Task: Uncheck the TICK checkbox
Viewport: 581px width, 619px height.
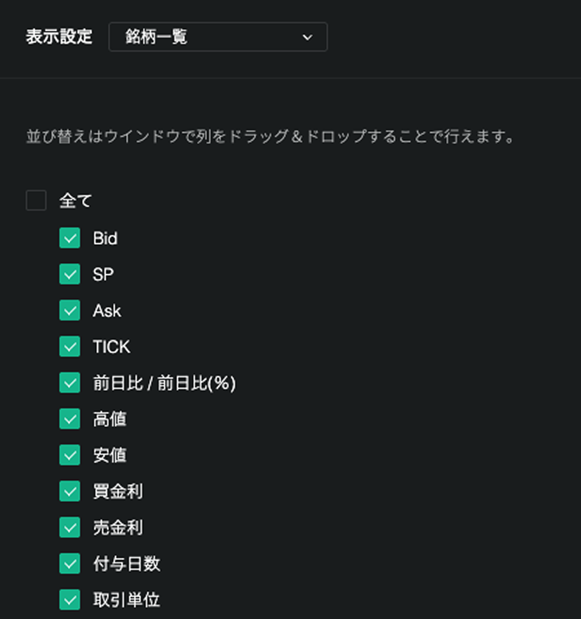Action: tap(70, 347)
